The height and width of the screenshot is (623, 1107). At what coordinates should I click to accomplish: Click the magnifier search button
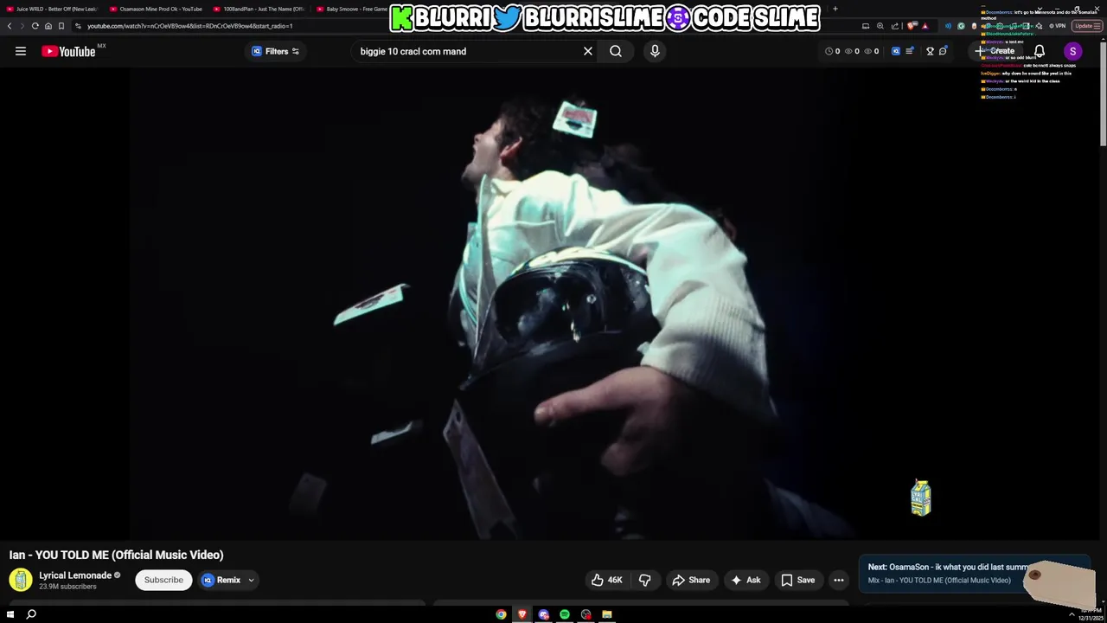pyautogui.click(x=616, y=51)
